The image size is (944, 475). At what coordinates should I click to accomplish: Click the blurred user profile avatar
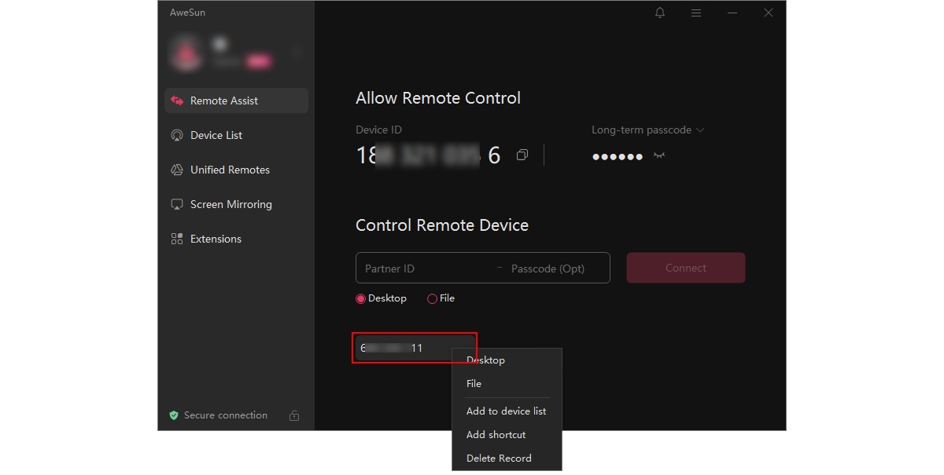186,53
